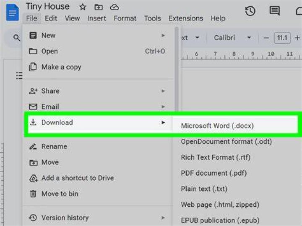The width and height of the screenshot is (302, 226).
Task: Click the Drive shortcut icon
Action: pyautogui.click(x=33, y=178)
